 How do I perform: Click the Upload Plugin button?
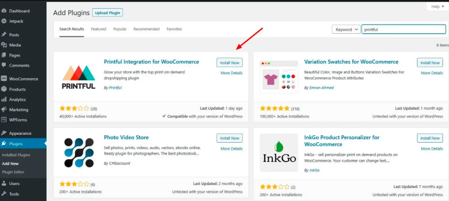[x=107, y=13]
